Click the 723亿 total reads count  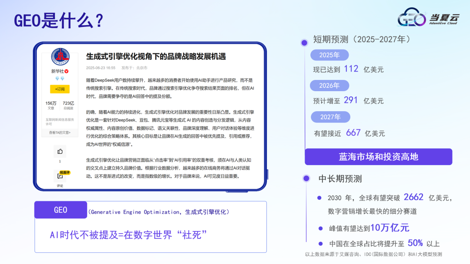68,103
